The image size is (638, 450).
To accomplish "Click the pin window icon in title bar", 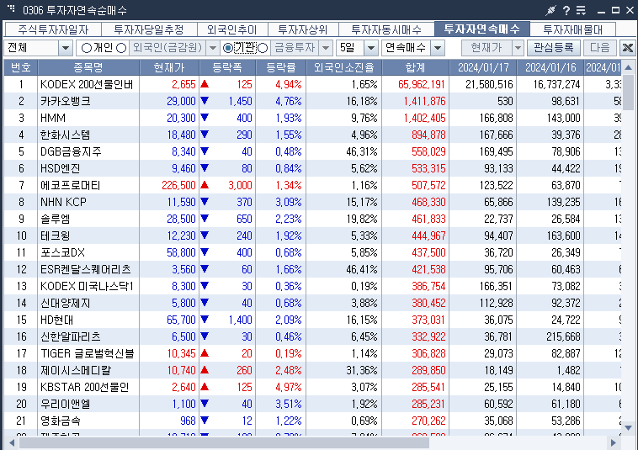I will click(x=550, y=11).
